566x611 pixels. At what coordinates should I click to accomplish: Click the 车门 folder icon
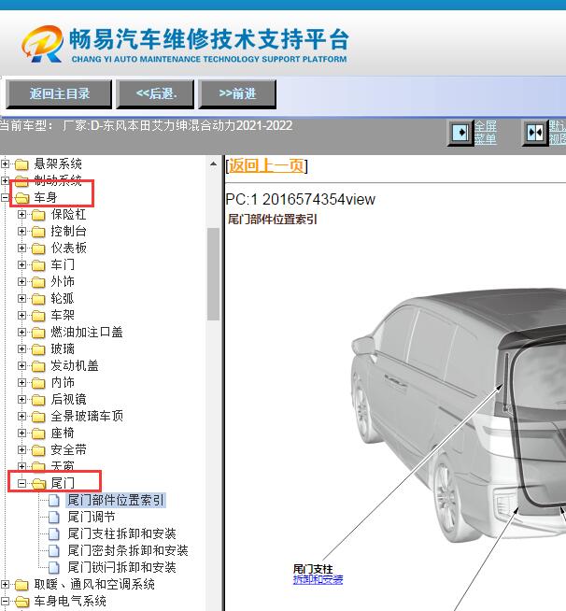38,265
